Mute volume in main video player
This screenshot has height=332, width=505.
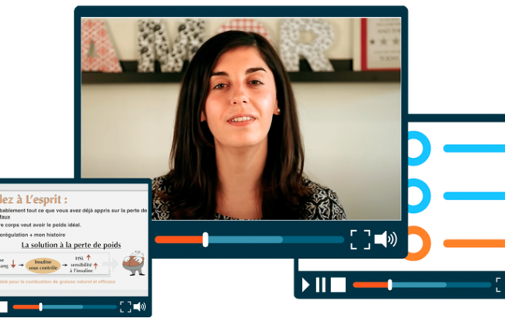pos(385,239)
